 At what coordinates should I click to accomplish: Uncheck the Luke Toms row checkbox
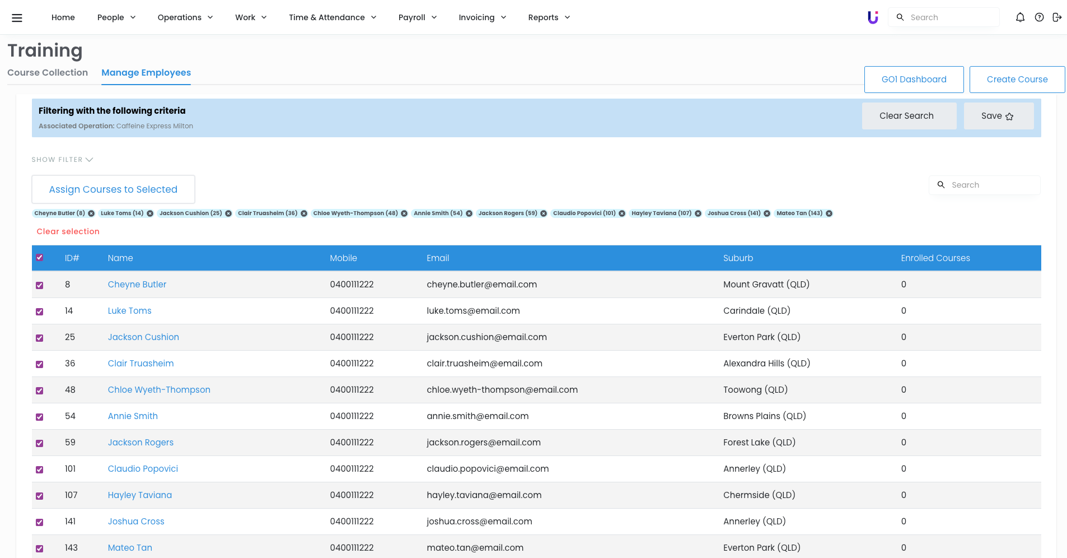click(40, 311)
